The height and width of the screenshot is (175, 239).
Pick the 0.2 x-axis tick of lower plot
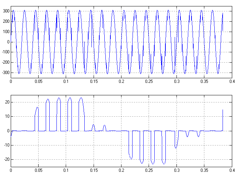(121, 170)
